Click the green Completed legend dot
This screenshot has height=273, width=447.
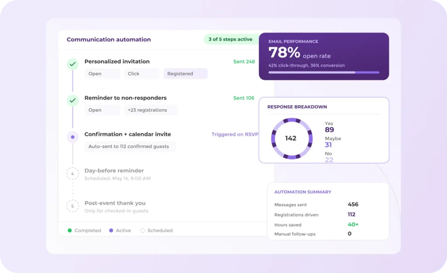[69, 230]
